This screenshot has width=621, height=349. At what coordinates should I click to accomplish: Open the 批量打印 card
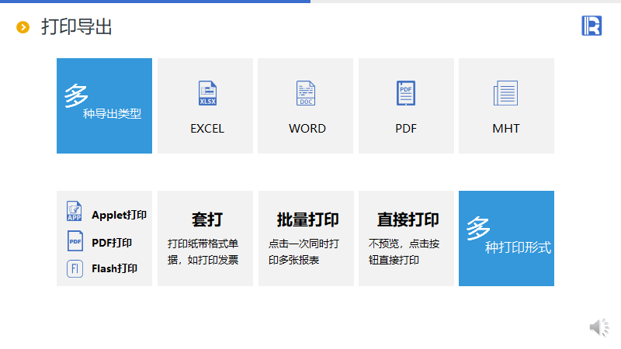click(x=306, y=239)
